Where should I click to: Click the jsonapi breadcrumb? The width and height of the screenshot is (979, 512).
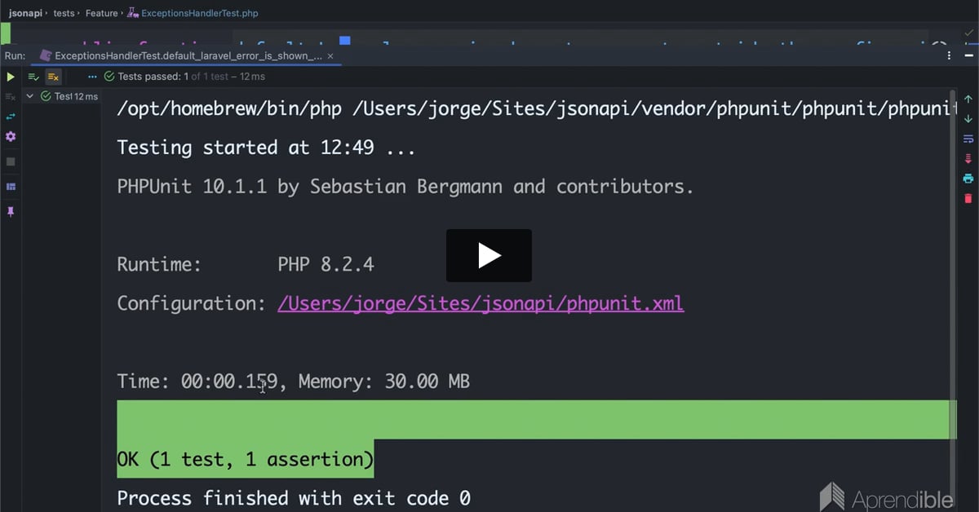[27, 13]
